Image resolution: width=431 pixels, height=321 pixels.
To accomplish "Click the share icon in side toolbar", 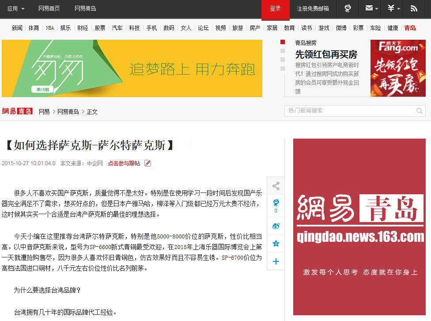I will [276, 186].
